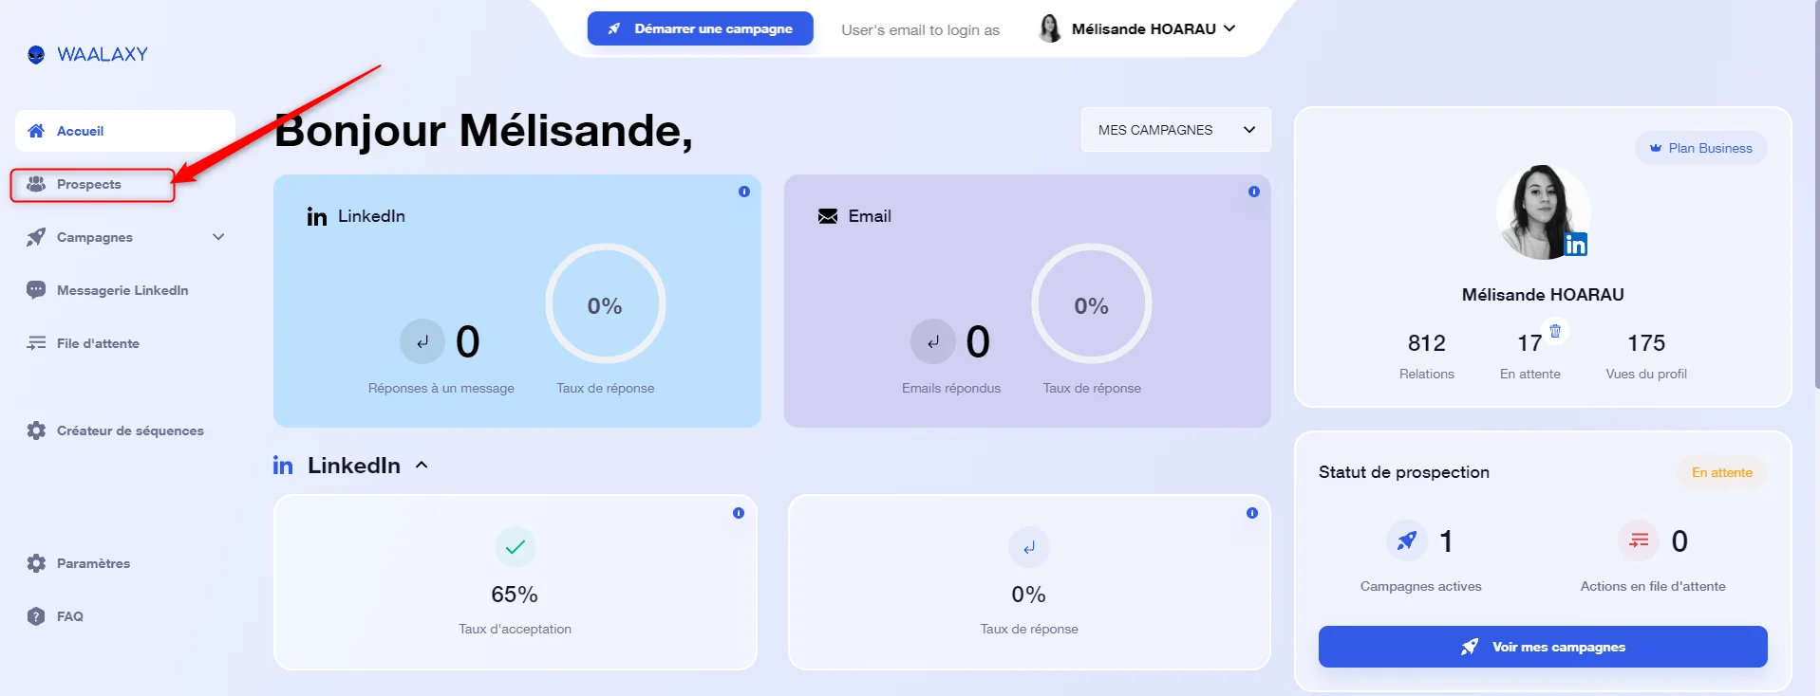Image resolution: width=1820 pixels, height=696 pixels.
Task: Click the LinkedIn logo on the LinkedIn stats card
Action: [317, 216]
